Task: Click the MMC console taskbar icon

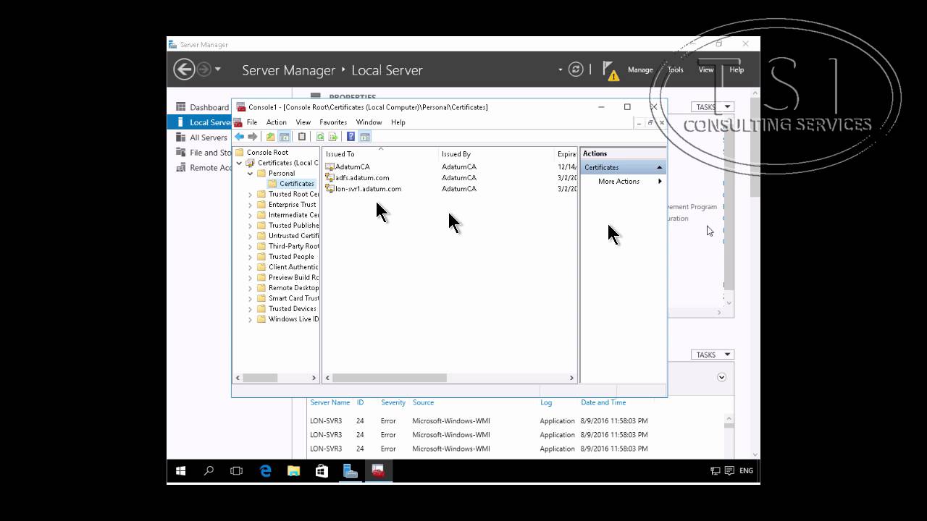Action: tap(378, 471)
